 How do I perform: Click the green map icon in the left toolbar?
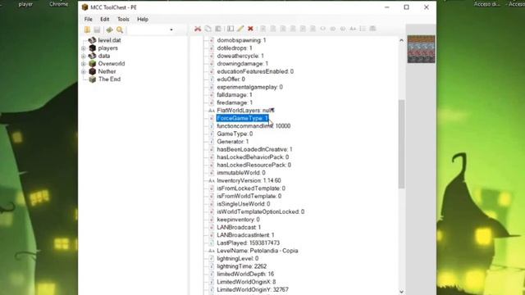(109, 29)
